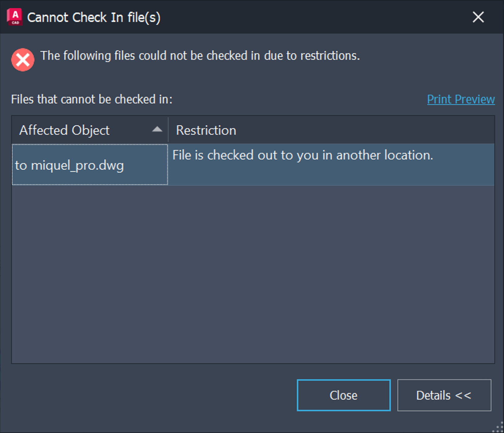Click the error indicator beside the restriction message
The width and height of the screenshot is (504, 433).
22,60
